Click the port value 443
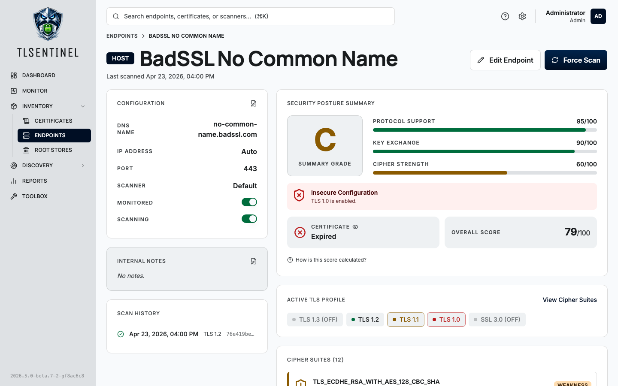Viewport: 618px width, 386px height. tap(250, 169)
